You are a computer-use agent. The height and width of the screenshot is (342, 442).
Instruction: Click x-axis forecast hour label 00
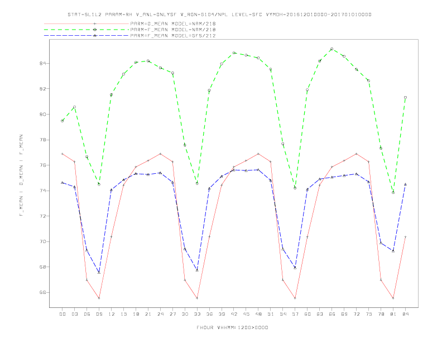(63, 314)
